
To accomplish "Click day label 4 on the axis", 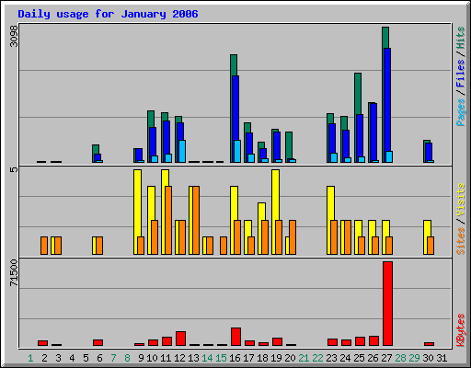I will coord(72,358).
